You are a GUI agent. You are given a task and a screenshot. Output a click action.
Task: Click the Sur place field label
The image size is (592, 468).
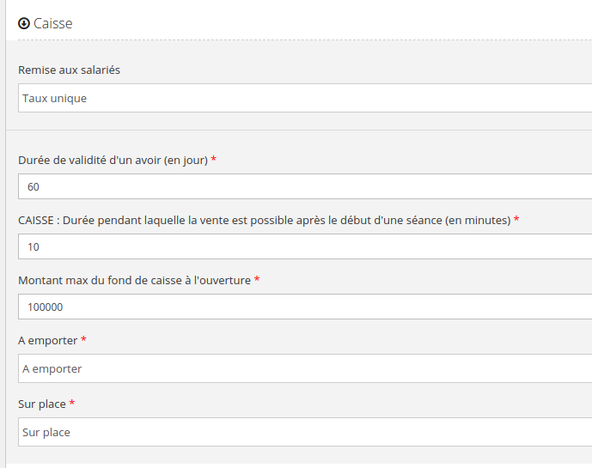(x=41, y=404)
